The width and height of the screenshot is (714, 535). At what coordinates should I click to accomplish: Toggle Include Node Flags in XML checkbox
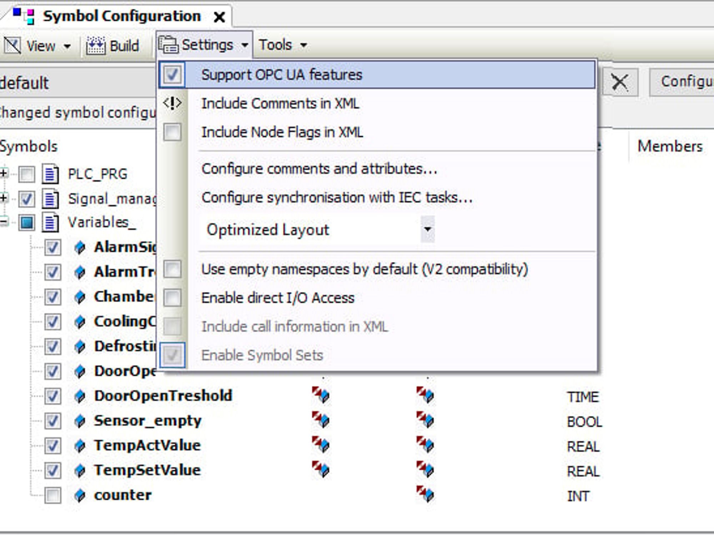172,132
